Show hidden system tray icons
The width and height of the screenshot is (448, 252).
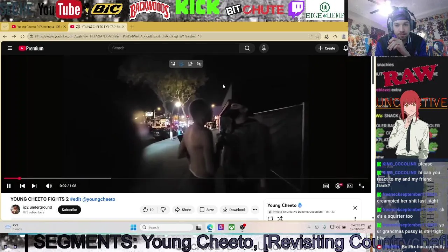coord(309,227)
